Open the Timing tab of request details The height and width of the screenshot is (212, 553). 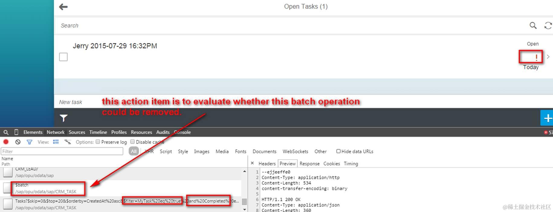351,163
